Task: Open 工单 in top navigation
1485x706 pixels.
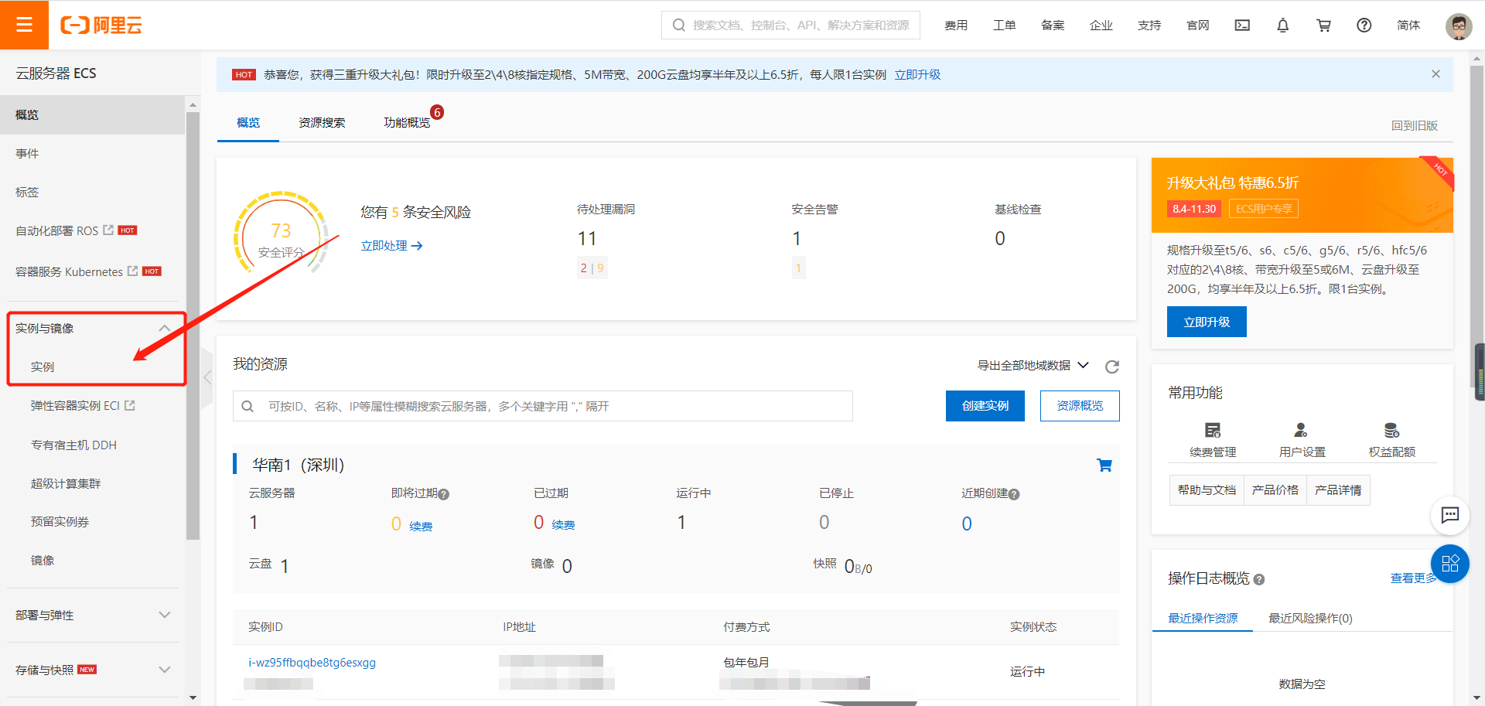Action: [1005, 26]
